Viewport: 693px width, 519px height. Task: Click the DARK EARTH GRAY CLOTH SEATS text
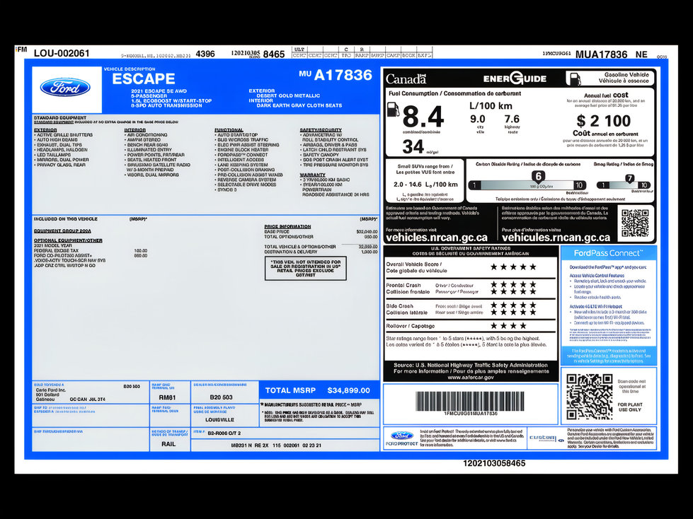(299, 105)
